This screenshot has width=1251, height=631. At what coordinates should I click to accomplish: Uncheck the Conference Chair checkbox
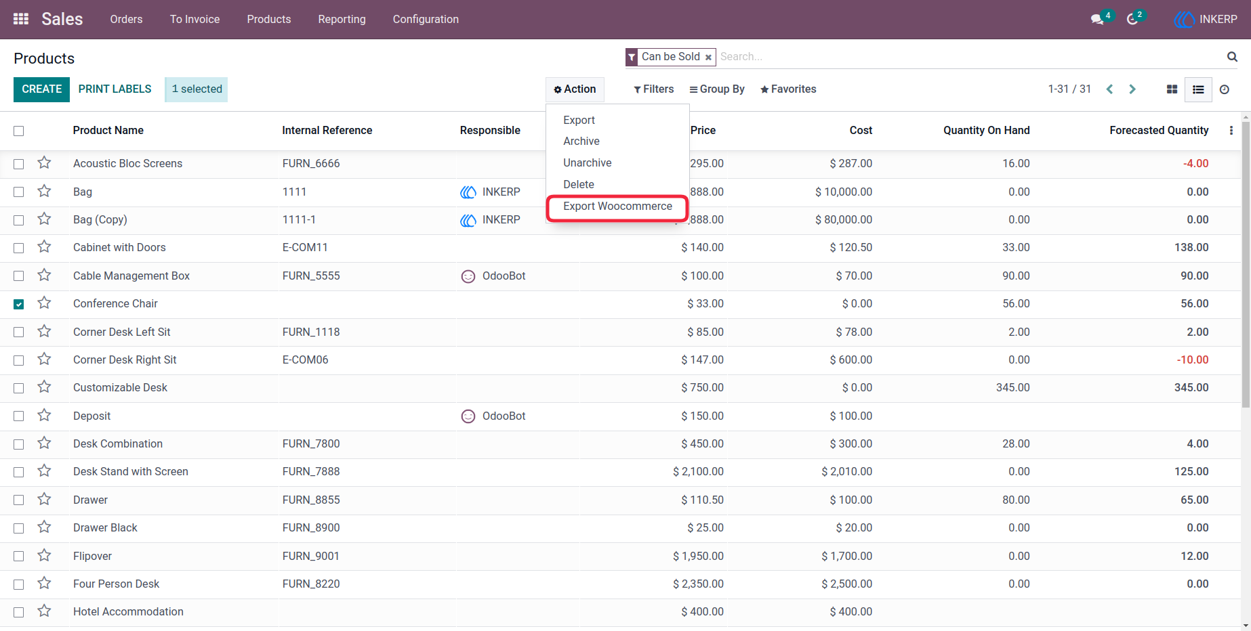pyautogui.click(x=19, y=304)
